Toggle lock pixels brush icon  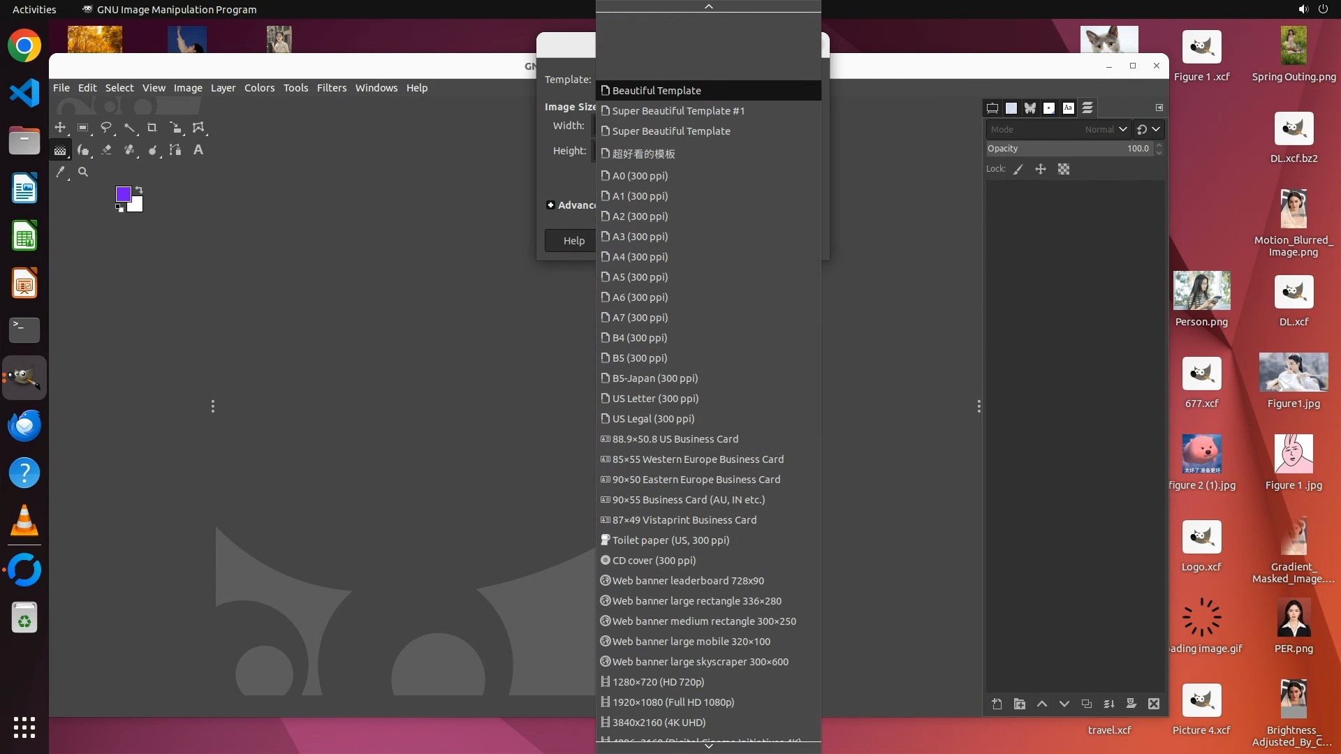1018,169
